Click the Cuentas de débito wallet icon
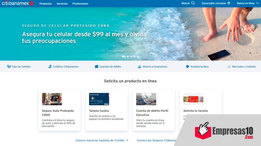This screenshot has width=261, height=146. 96,67
